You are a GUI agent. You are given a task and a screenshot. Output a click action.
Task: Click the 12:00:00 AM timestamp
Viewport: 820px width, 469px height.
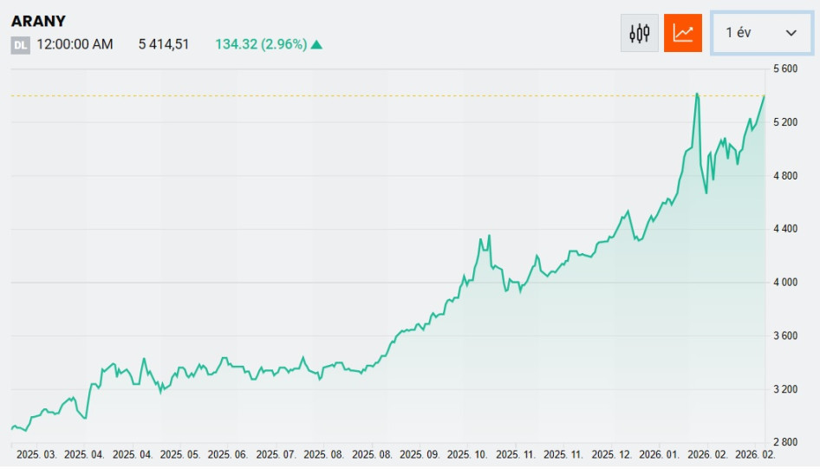coord(75,44)
